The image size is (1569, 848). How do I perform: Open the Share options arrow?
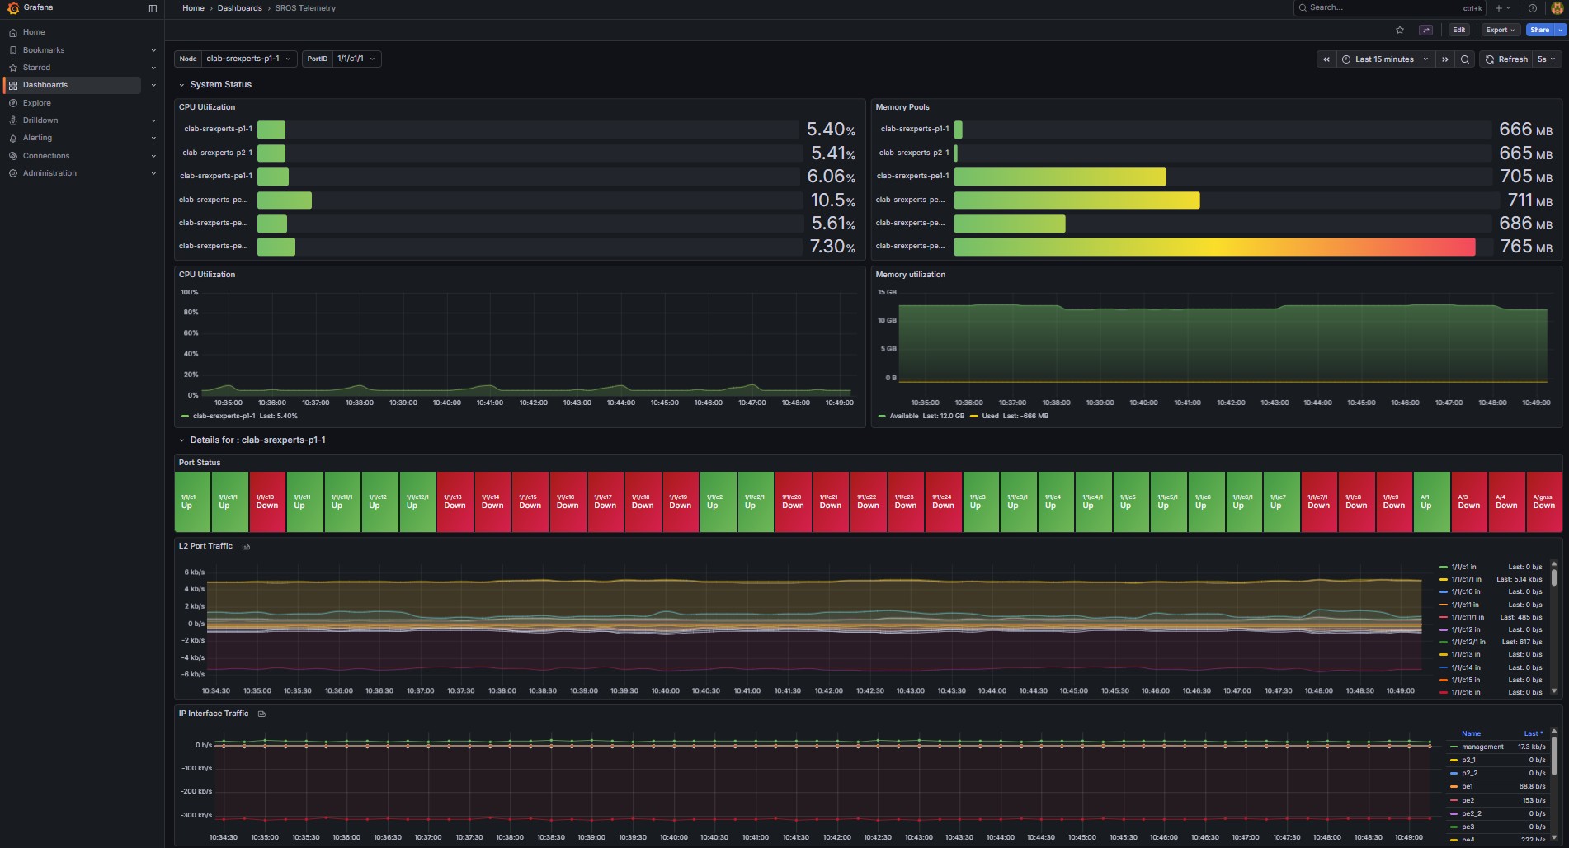pyautogui.click(x=1560, y=30)
